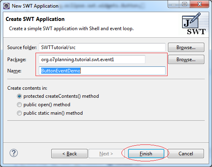Cancel the New SWT Application wizard

186,154
